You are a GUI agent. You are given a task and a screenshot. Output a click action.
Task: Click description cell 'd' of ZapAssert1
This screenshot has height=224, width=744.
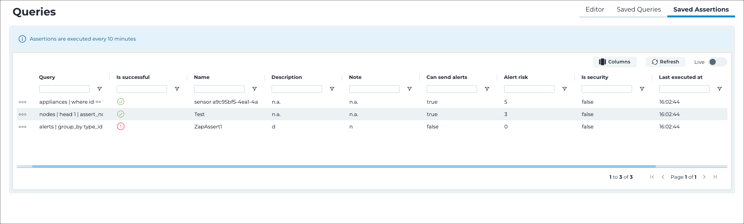click(x=274, y=127)
